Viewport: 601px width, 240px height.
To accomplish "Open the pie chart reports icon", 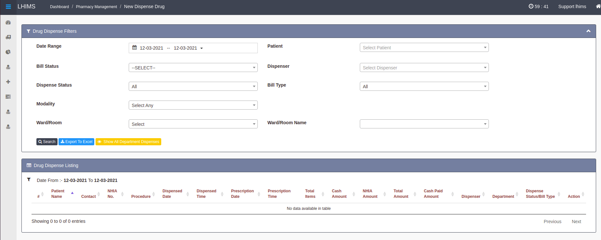I will pyautogui.click(x=8, y=52).
